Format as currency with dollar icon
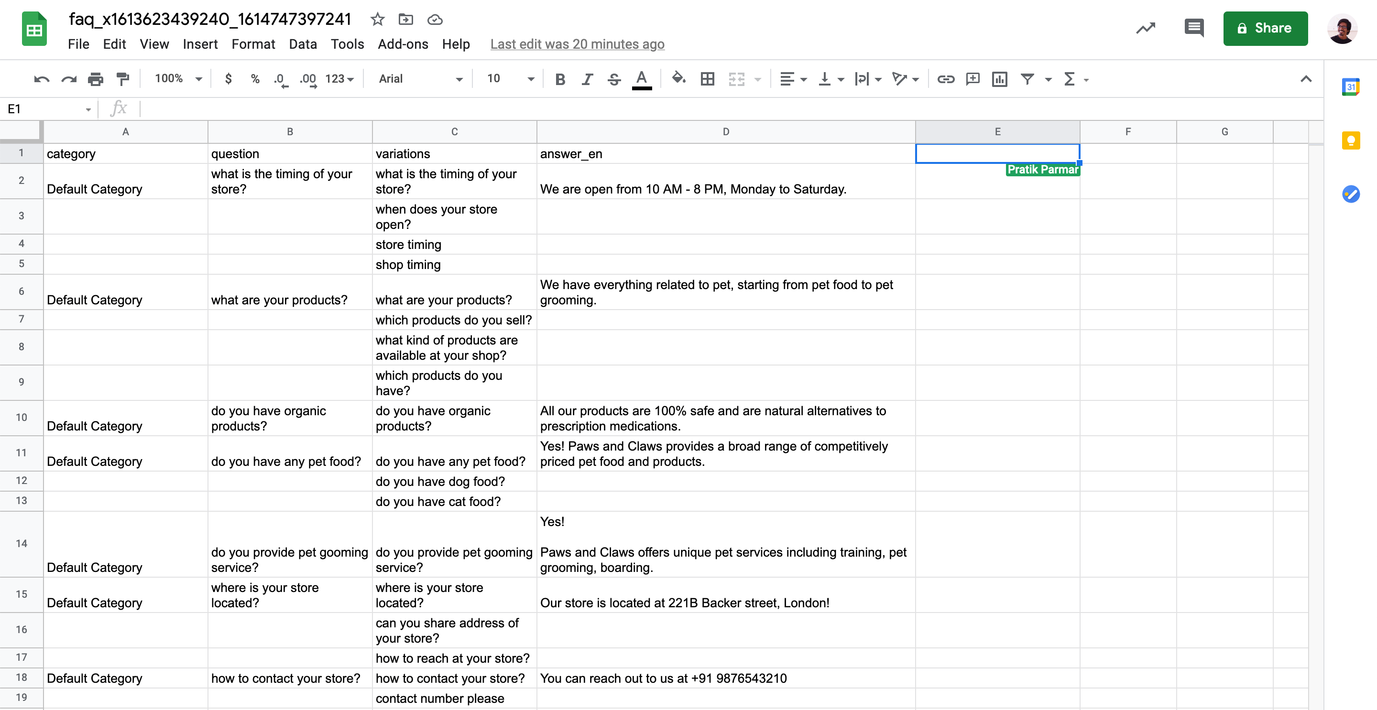Screen dimensions: 1377x710 (x=228, y=79)
